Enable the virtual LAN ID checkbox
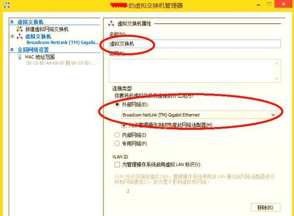This screenshot has width=294, height=216. (x=117, y=165)
